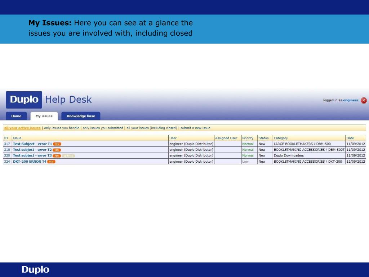Image resolution: width=369 pixels, height=277 pixels.
Task: Sort by the Category column header
Action: point(281,138)
